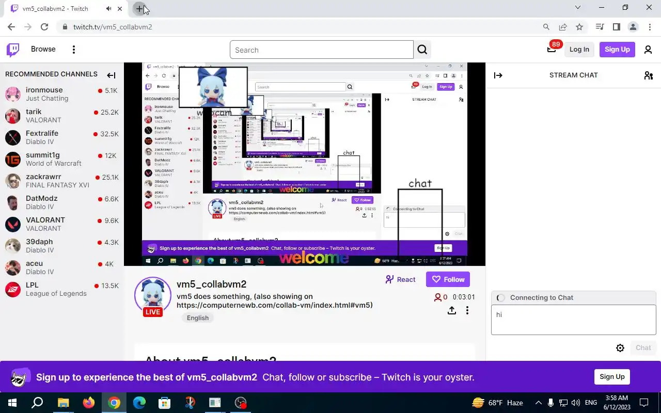Viewport: 661px width, 413px height.
Task: Click the React button
Action: [x=400, y=279]
